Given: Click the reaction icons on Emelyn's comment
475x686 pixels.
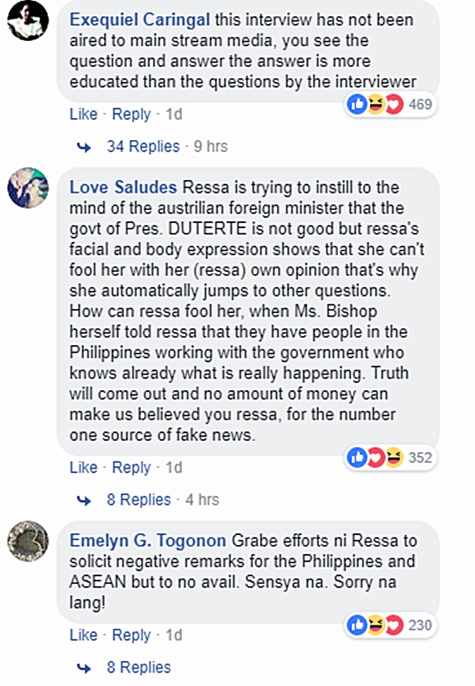Looking at the screenshot, I should pos(376,625).
